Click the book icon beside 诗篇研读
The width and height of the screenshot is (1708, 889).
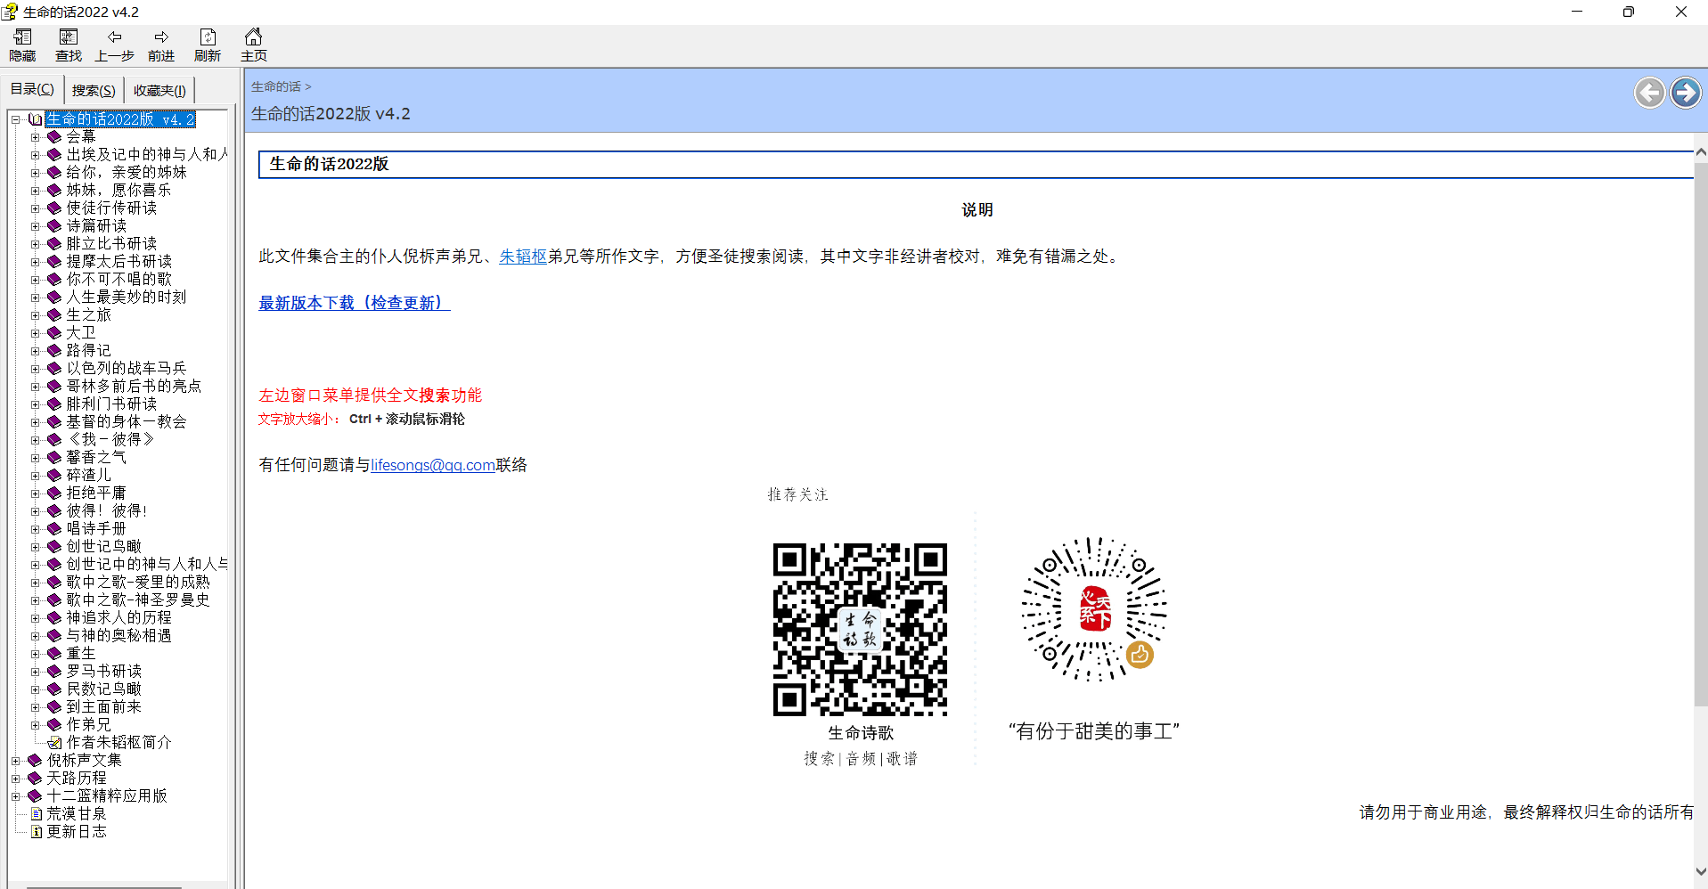click(54, 225)
